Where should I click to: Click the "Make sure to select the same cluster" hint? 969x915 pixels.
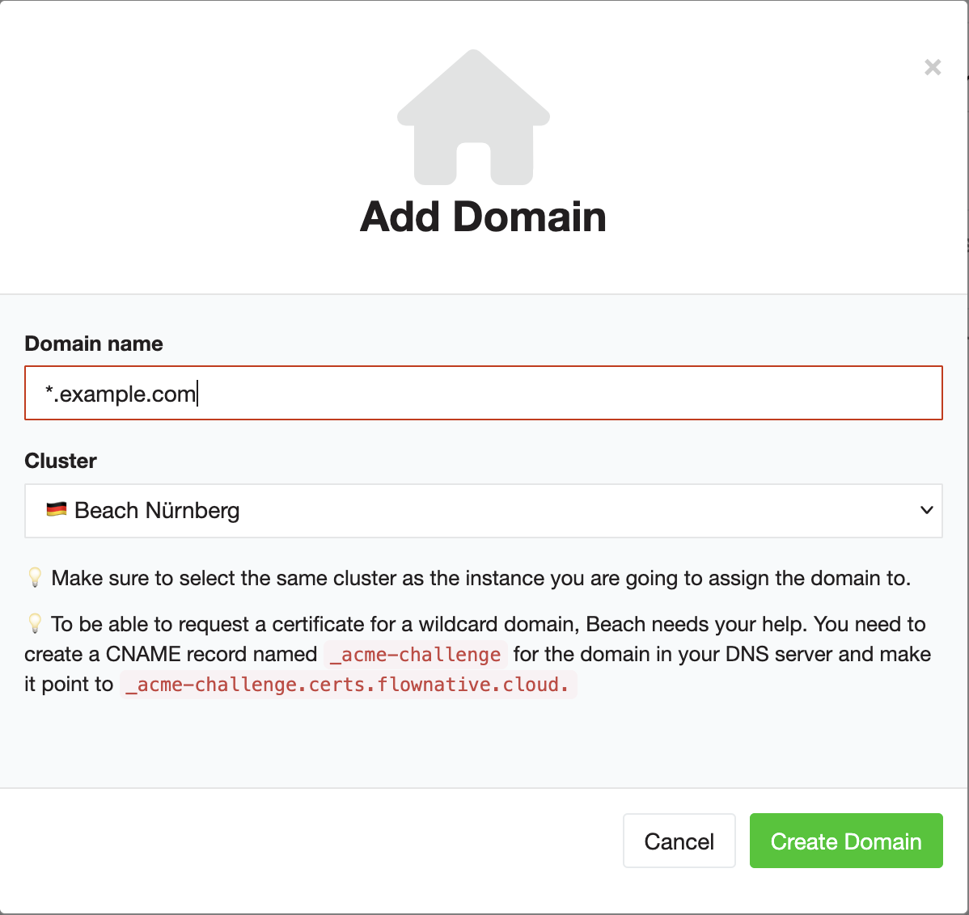pos(480,578)
